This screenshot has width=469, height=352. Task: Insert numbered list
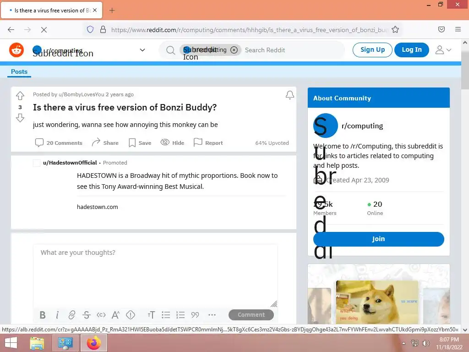[180, 315]
